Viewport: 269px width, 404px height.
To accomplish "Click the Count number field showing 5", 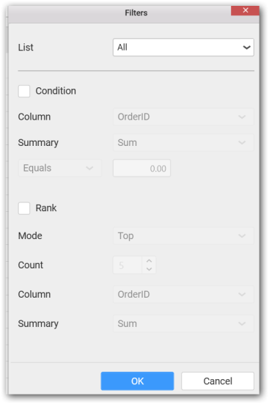I will pos(128,265).
